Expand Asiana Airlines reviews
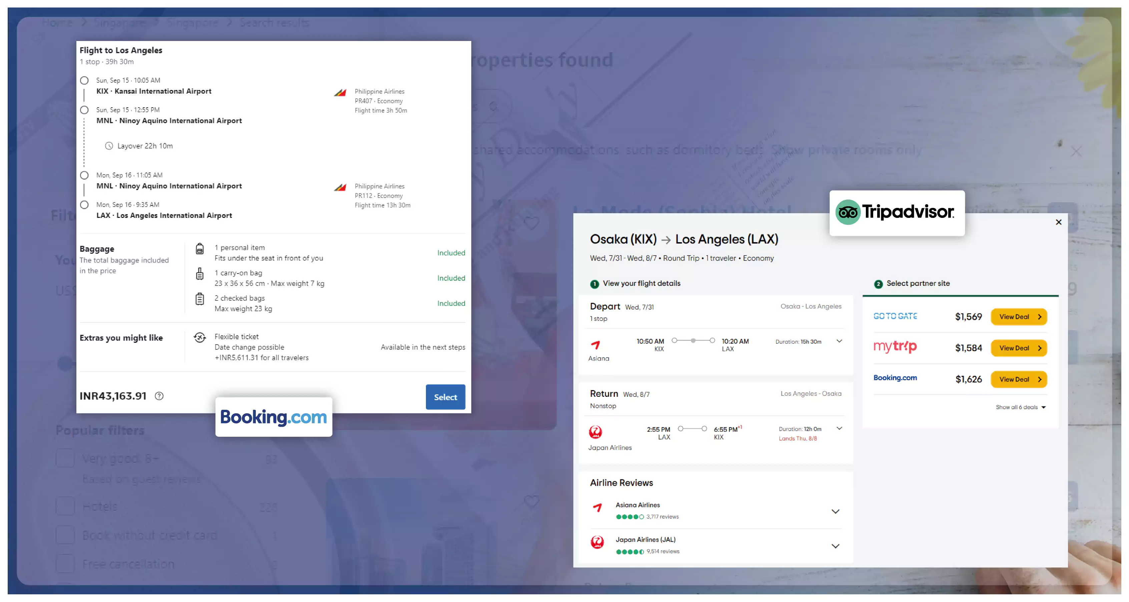Viewport: 1129px width, 602px height. point(835,511)
